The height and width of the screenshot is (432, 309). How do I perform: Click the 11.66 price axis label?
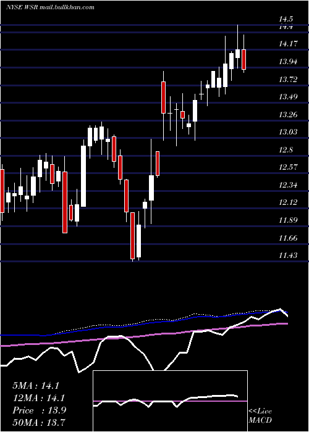tap(288, 238)
